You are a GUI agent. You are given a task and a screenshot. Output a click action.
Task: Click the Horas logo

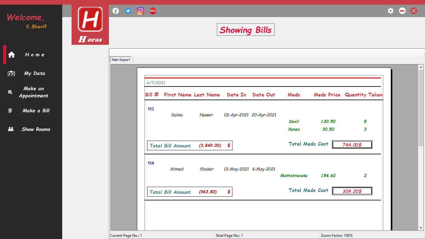pyautogui.click(x=90, y=25)
